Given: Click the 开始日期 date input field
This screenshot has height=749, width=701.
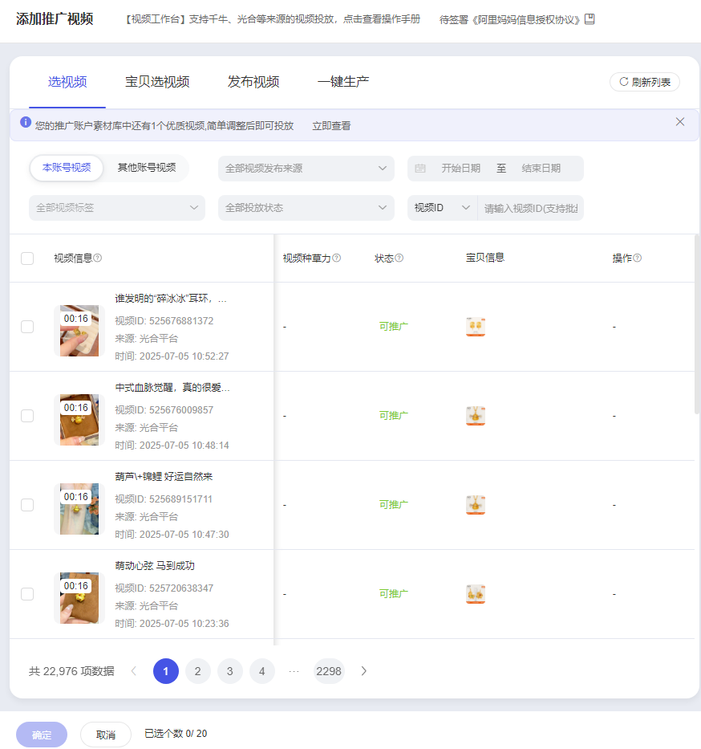Looking at the screenshot, I should [460, 169].
